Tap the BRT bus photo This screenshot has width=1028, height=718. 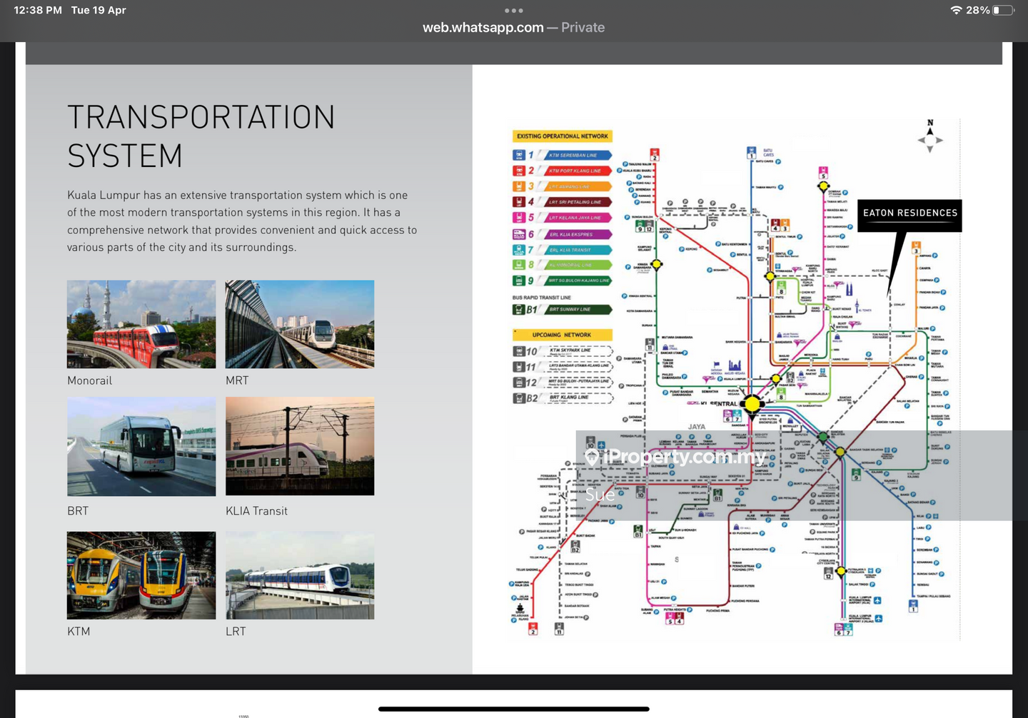(141, 446)
